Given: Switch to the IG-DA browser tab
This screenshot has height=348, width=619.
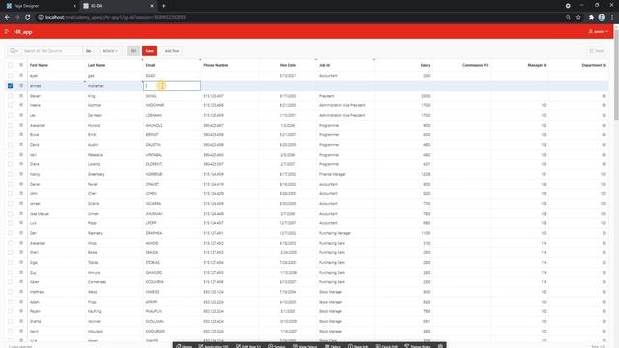Looking at the screenshot, I should [118, 6].
